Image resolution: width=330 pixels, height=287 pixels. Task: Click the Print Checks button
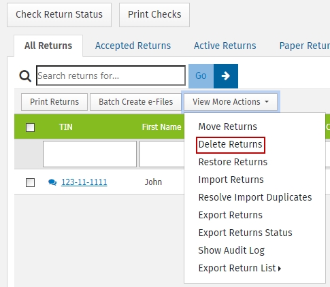(x=154, y=15)
